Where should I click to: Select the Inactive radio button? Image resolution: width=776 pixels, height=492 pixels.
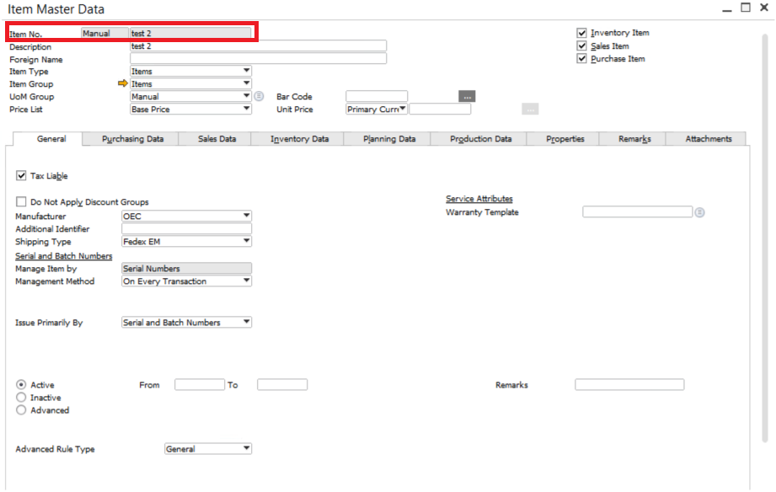click(x=19, y=398)
